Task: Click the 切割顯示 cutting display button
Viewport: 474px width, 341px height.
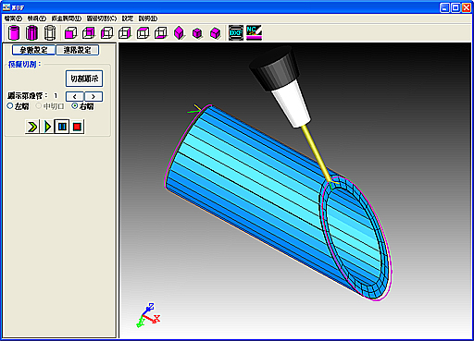Action: click(x=84, y=79)
